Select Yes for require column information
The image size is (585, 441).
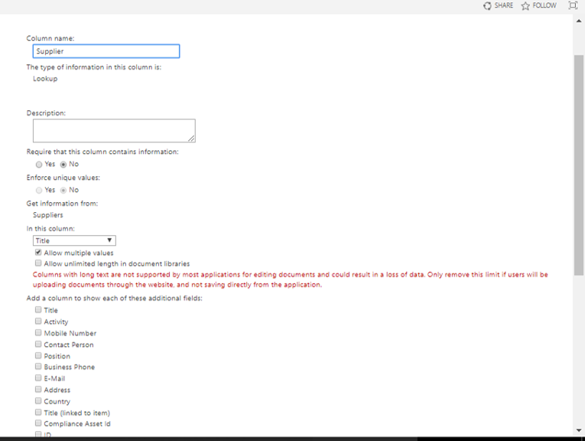pyautogui.click(x=39, y=165)
